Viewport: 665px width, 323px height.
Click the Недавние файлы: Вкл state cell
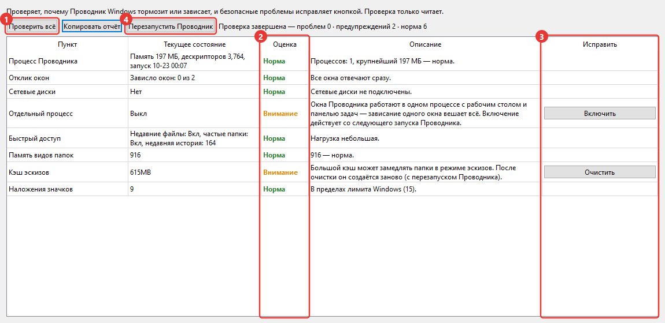pyautogui.click(x=194, y=138)
